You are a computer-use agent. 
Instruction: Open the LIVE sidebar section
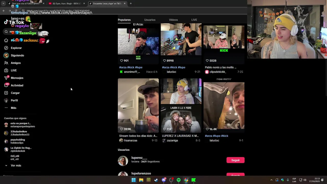pyautogui.click(x=10, y=70)
